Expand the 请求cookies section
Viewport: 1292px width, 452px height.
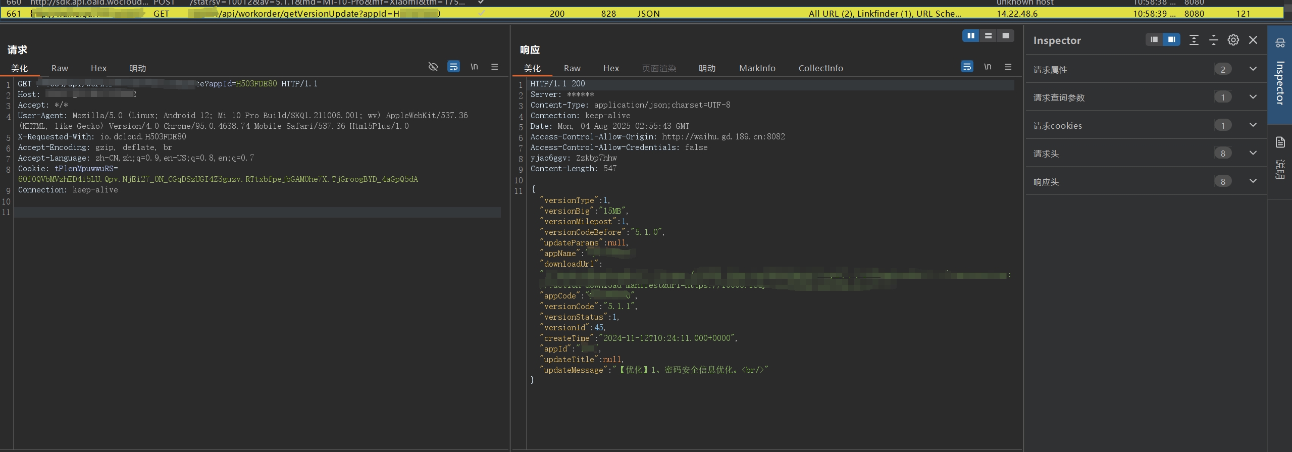coord(1253,125)
